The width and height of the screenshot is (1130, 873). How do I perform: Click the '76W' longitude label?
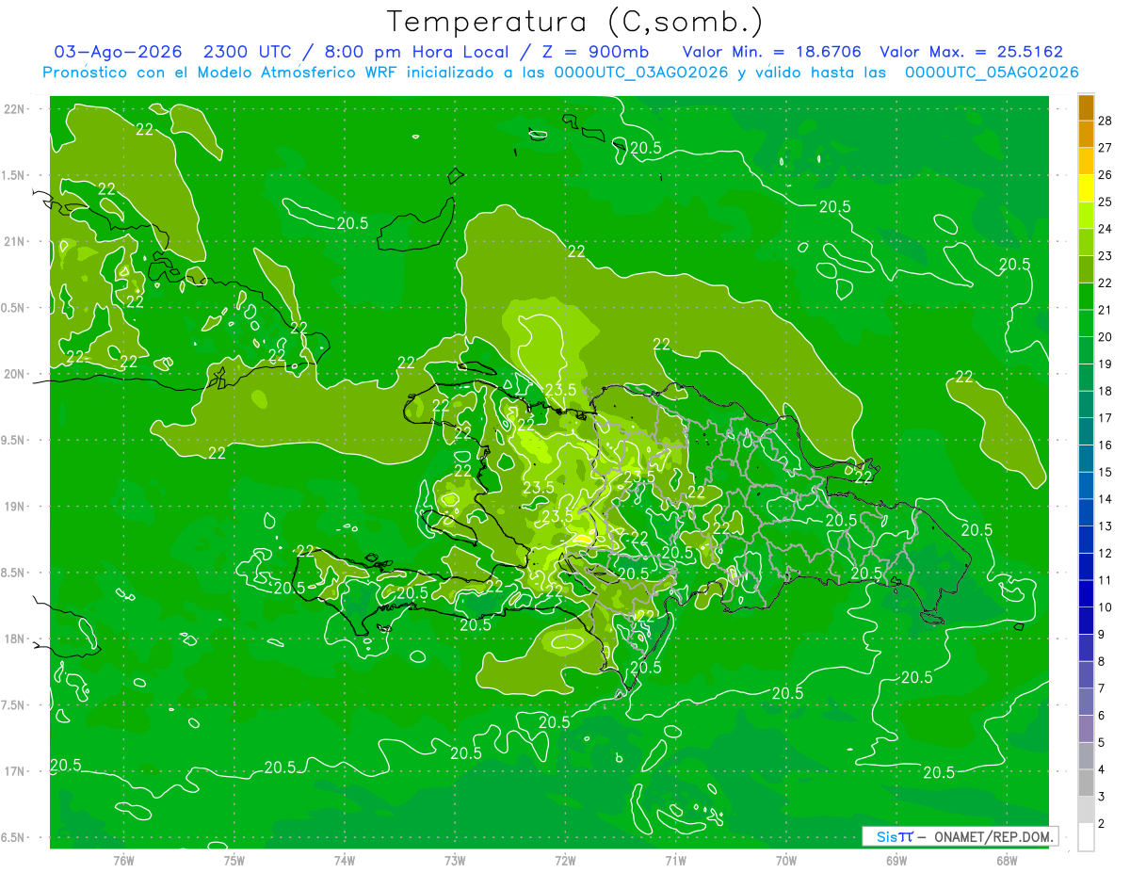point(123,860)
